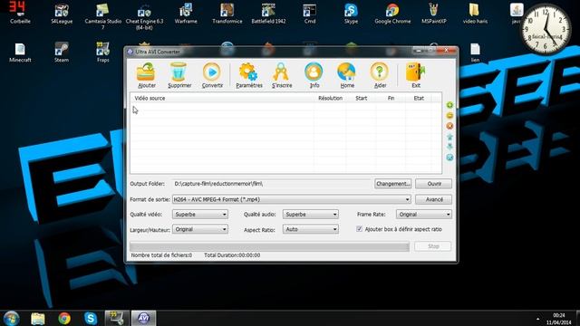This screenshot has width=580, height=326.
Task: Click green plus add-file side icon
Action: [x=449, y=105]
